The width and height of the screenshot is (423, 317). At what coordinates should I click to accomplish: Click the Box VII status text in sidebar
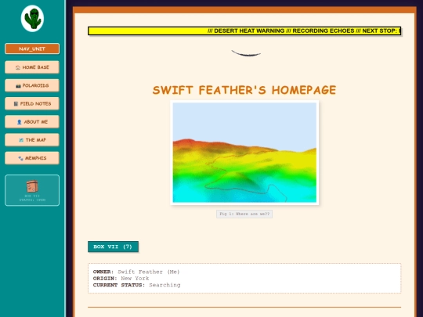[32, 198]
